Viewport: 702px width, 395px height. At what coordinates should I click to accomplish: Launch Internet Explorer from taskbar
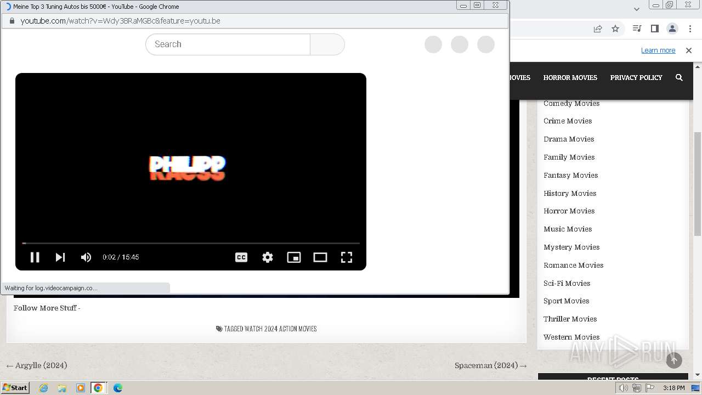(x=43, y=388)
